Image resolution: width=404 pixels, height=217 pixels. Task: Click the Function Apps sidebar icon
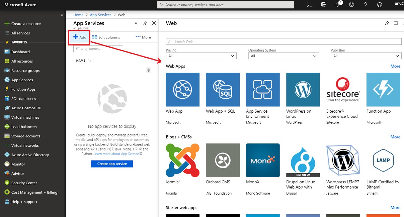7,89
